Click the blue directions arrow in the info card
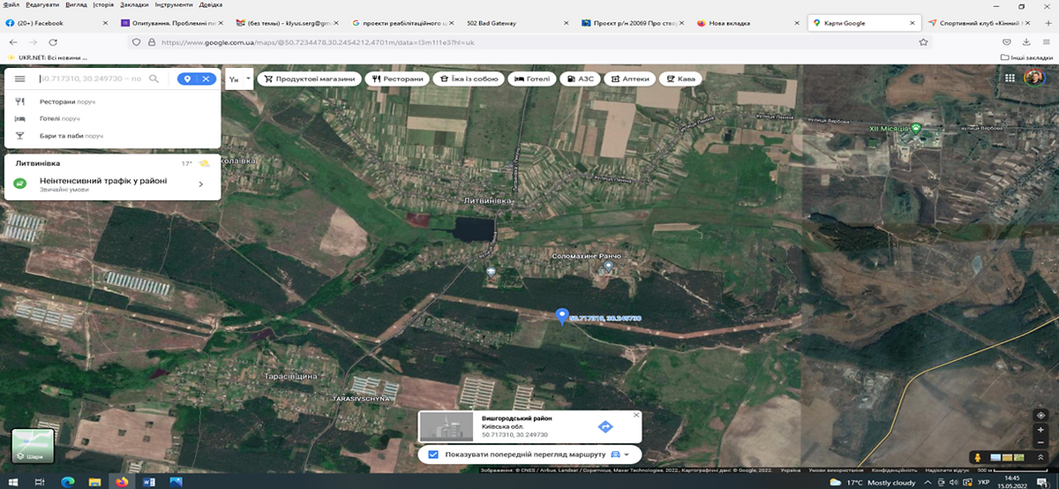The image size is (1059, 489). (x=605, y=426)
